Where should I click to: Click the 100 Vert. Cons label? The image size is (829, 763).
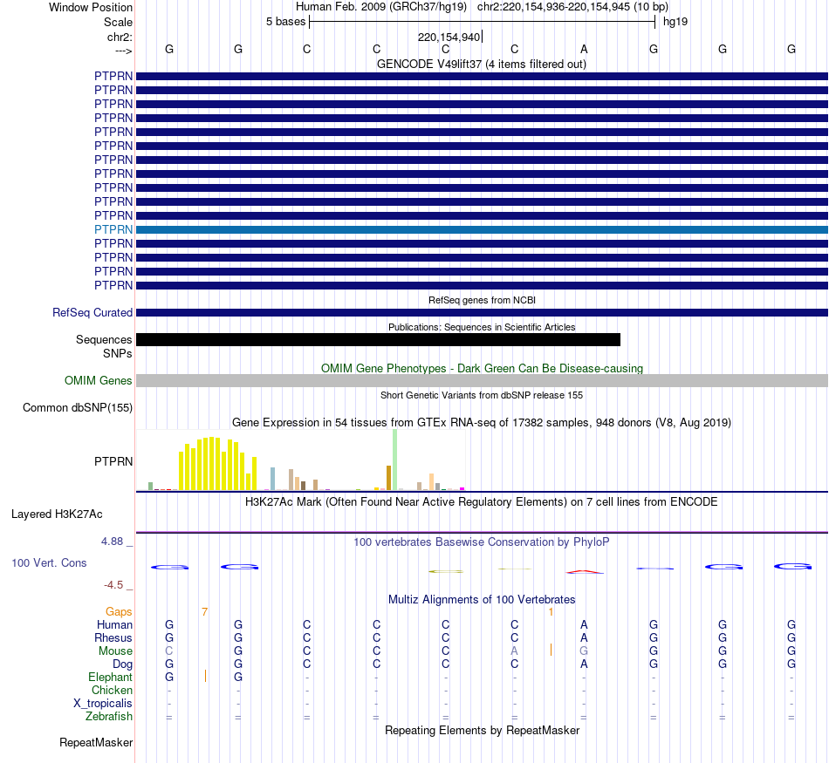pos(49,563)
